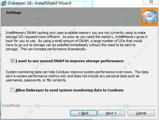The image size is (159, 120).
Task: Click the 'Allow Diskeeper to send' label text
Action: [69, 90]
